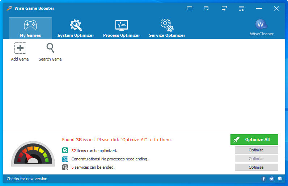The image size is (288, 186).
Task: Click the email icon in status bar
Action: (x=280, y=179)
